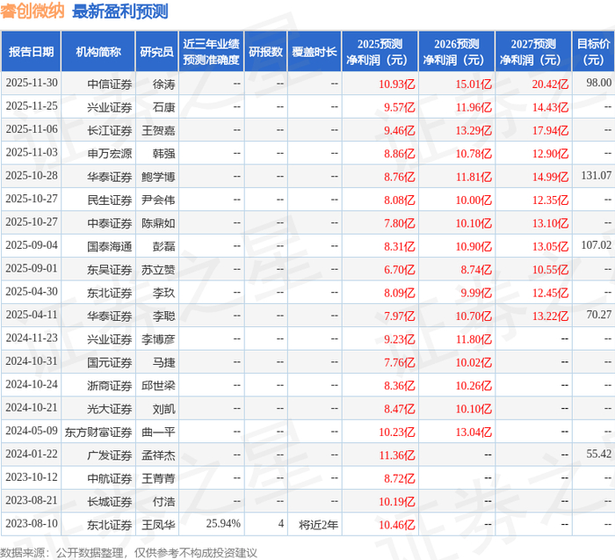Screen dimensions: 615x560
Task: Click analyst name 李玖
Action: pos(163,293)
